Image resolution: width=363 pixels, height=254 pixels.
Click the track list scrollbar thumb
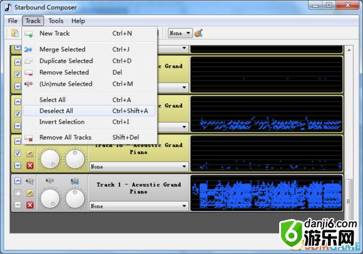point(349,201)
